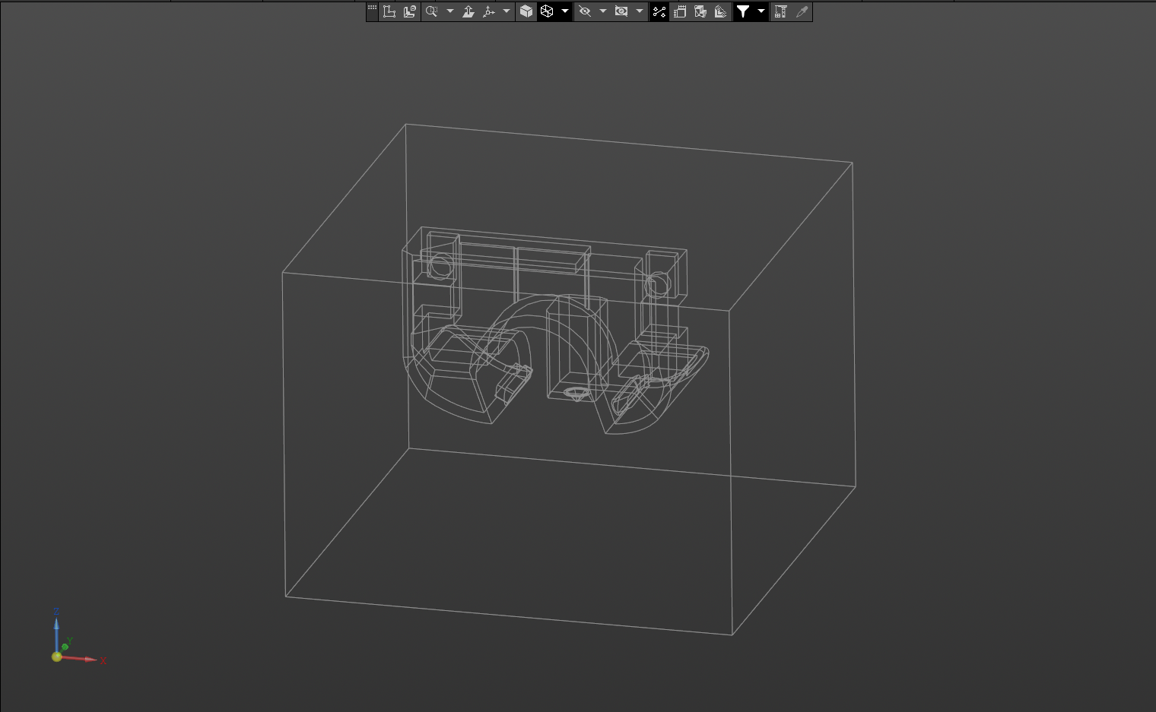Click the notepad sheet view icon
1156x712 pixels.
[x=680, y=11]
